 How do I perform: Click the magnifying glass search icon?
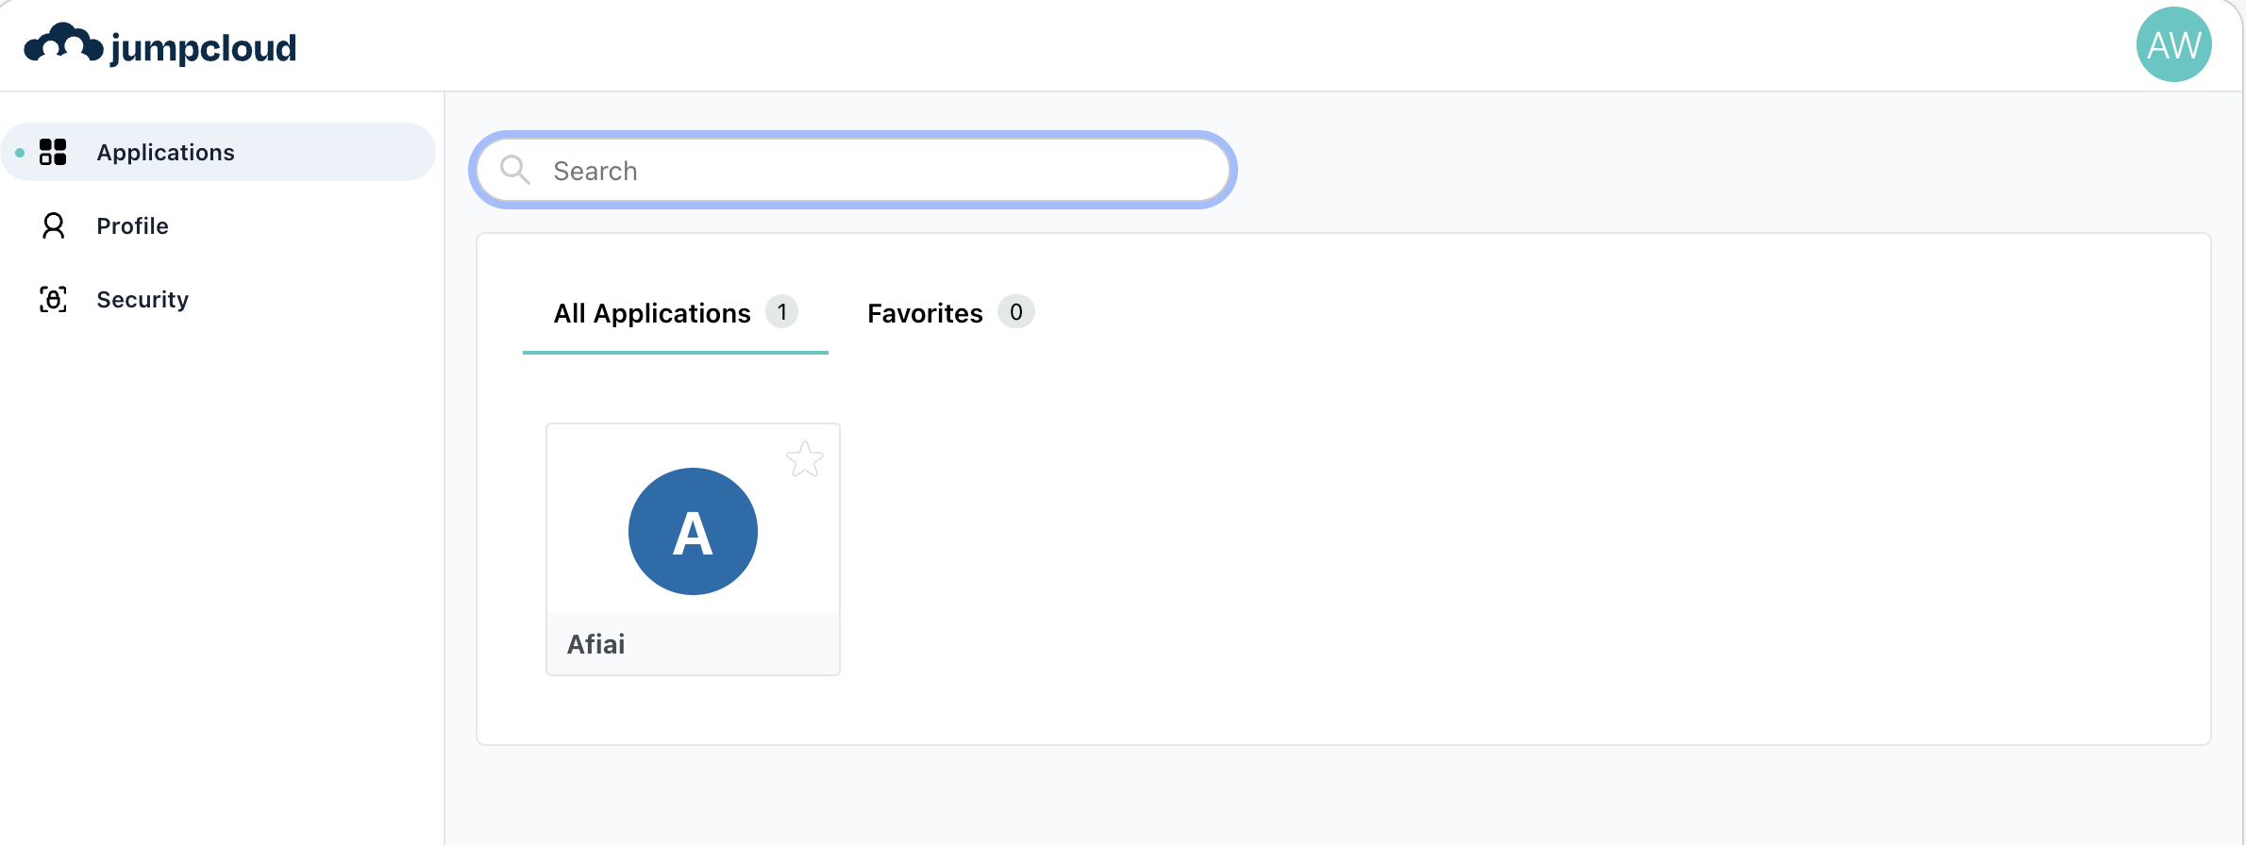[514, 170]
